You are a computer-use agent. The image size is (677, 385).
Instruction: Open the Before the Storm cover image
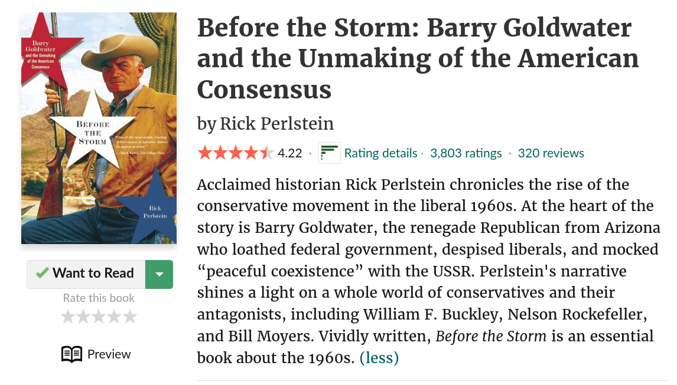click(x=99, y=128)
